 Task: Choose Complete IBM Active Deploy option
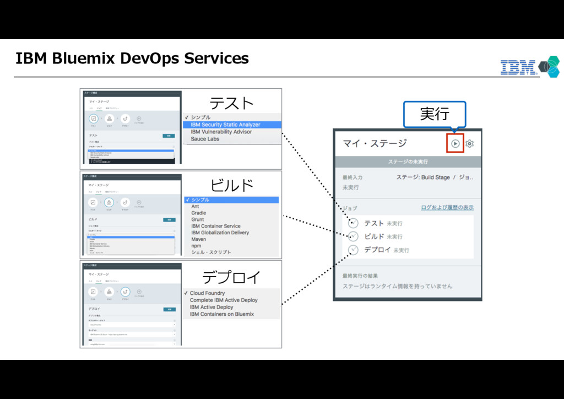[232, 300]
